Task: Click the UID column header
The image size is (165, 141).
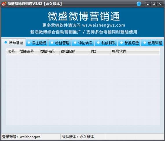Action: (x=100, y=51)
